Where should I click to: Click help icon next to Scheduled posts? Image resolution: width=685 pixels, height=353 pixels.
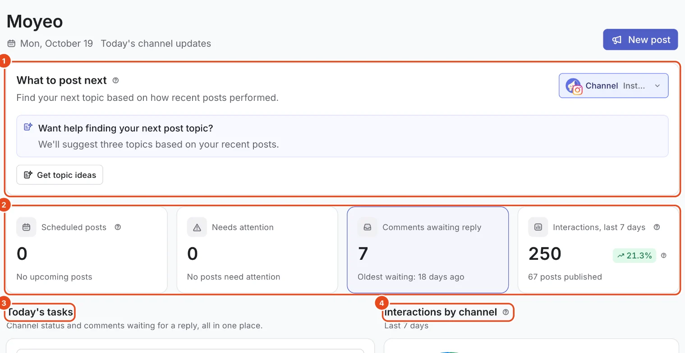118,227
